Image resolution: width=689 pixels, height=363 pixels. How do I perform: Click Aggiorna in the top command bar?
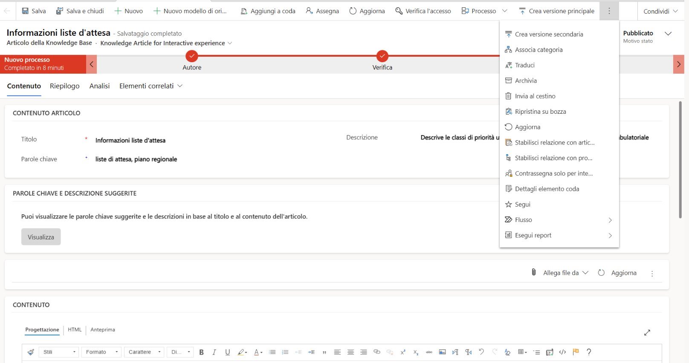[x=367, y=11]
